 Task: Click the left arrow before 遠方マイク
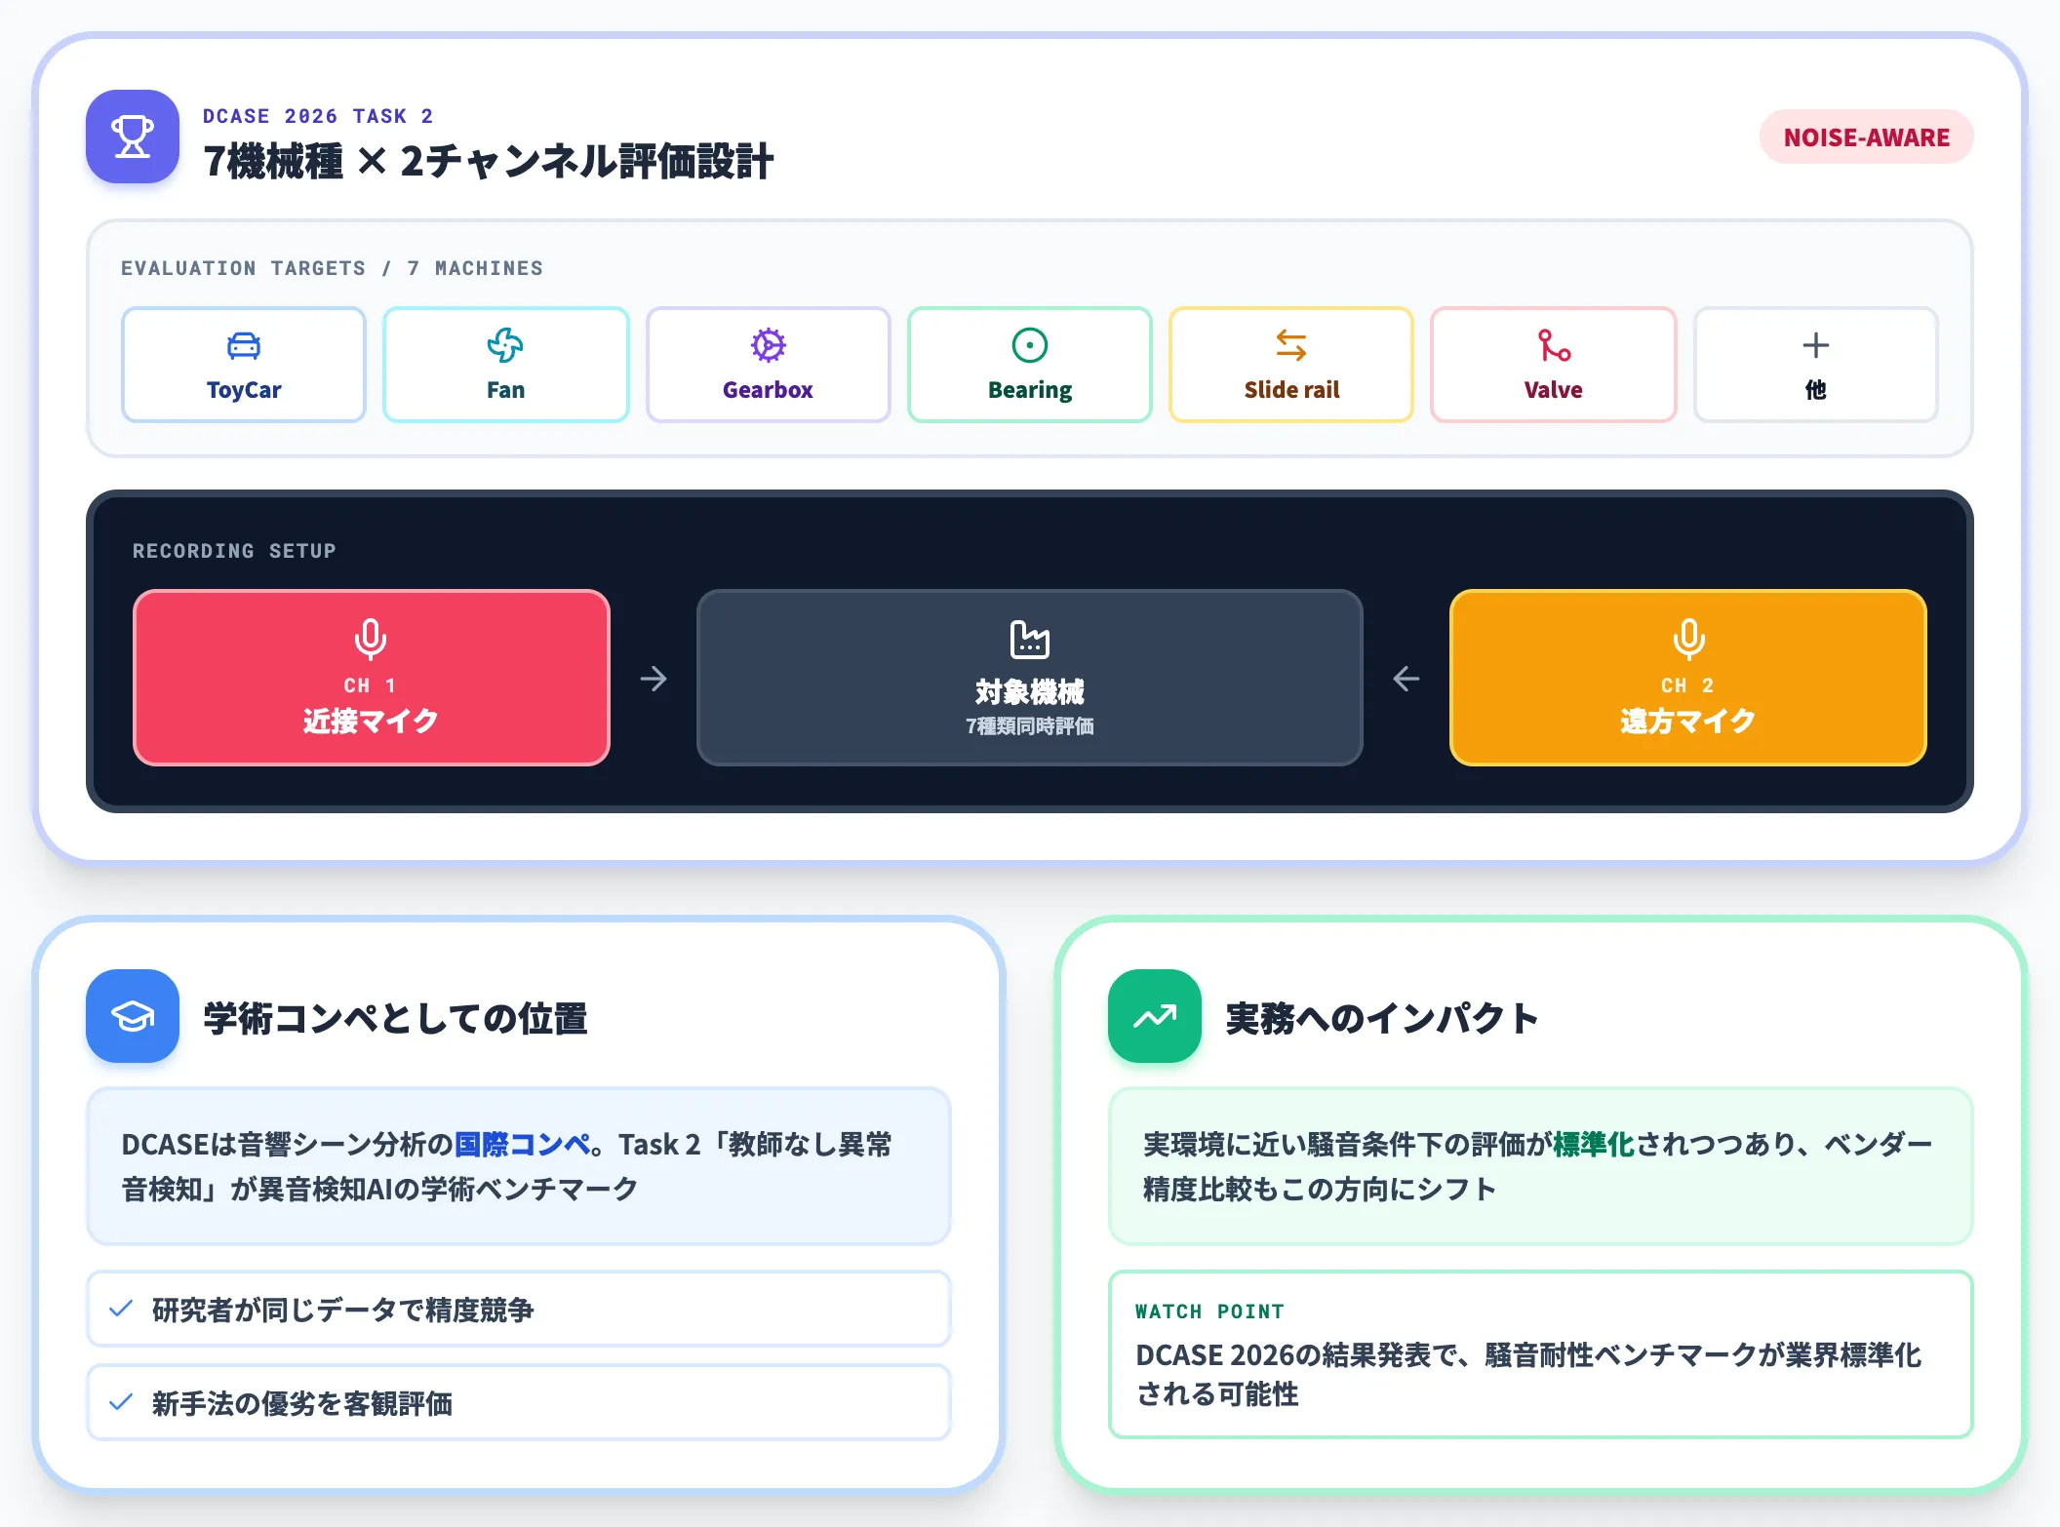(x=1406, y=679)
